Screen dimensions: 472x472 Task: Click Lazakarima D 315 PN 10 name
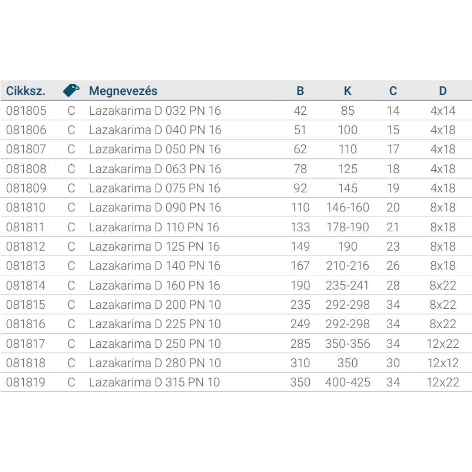click(154, 382)
